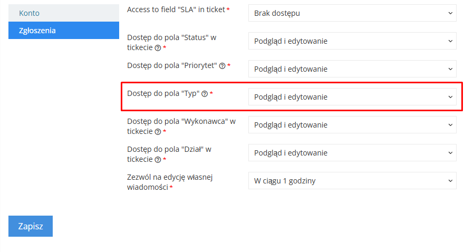Click chevron arrow of "Typ" access dropdown
This screenshot has height=252, width=474.
pos(450,97)
